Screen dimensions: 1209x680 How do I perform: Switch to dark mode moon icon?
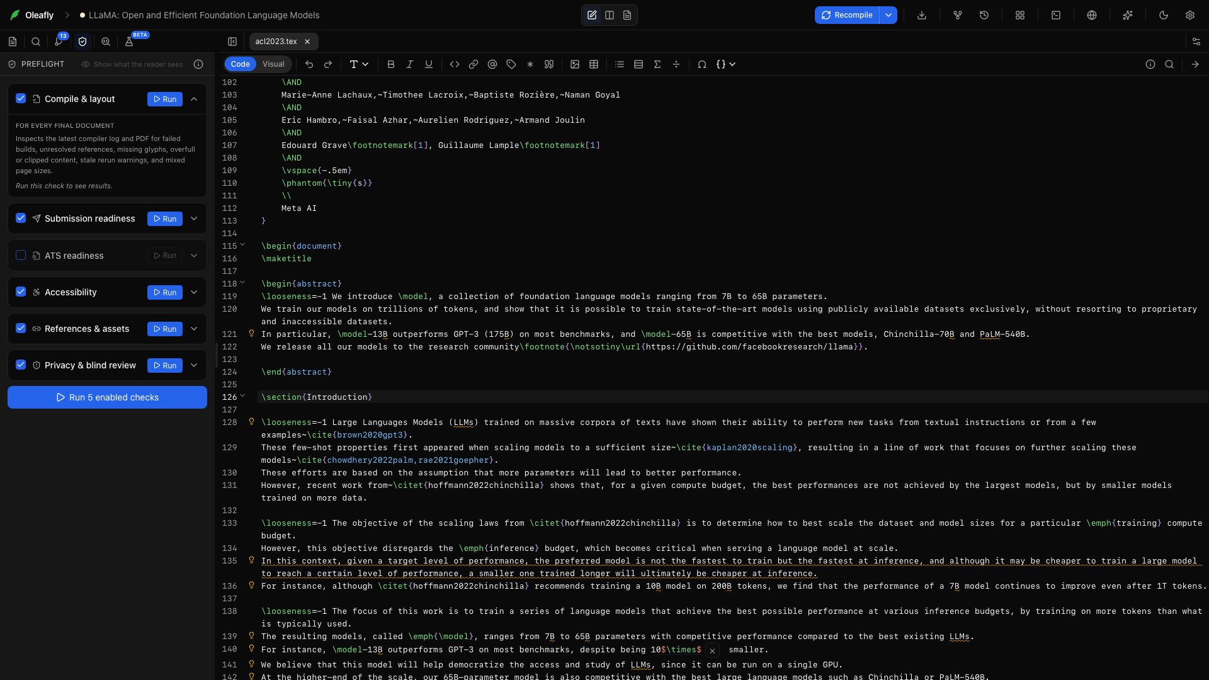[1164, 15]
